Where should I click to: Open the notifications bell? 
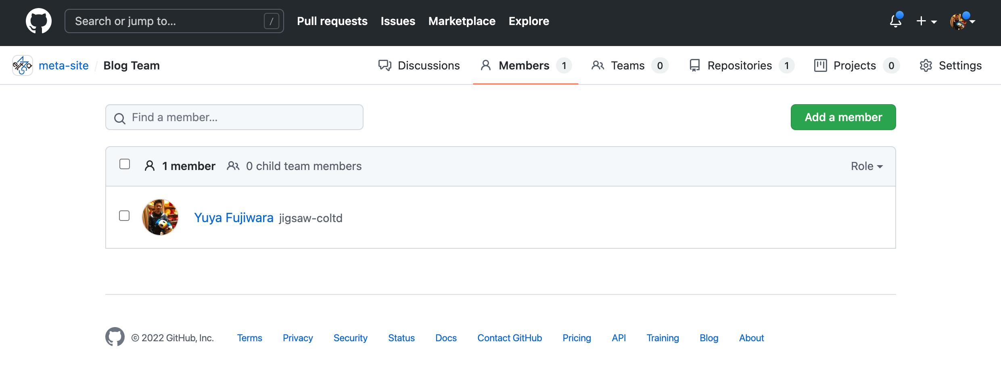(x=896, y=21)
